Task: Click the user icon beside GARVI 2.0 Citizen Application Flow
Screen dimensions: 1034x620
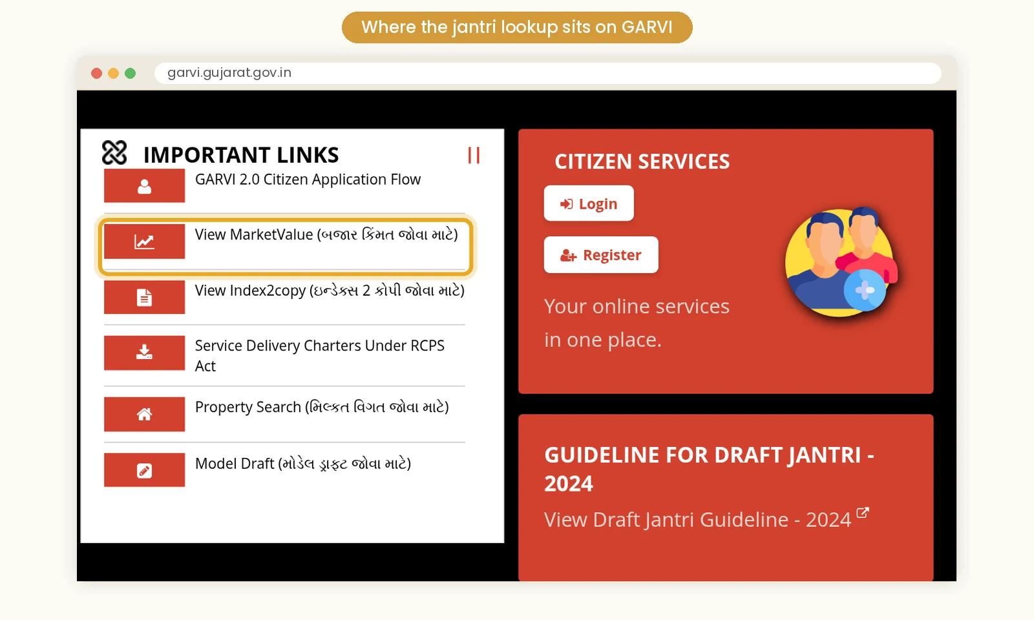Action: pos(144,186)
